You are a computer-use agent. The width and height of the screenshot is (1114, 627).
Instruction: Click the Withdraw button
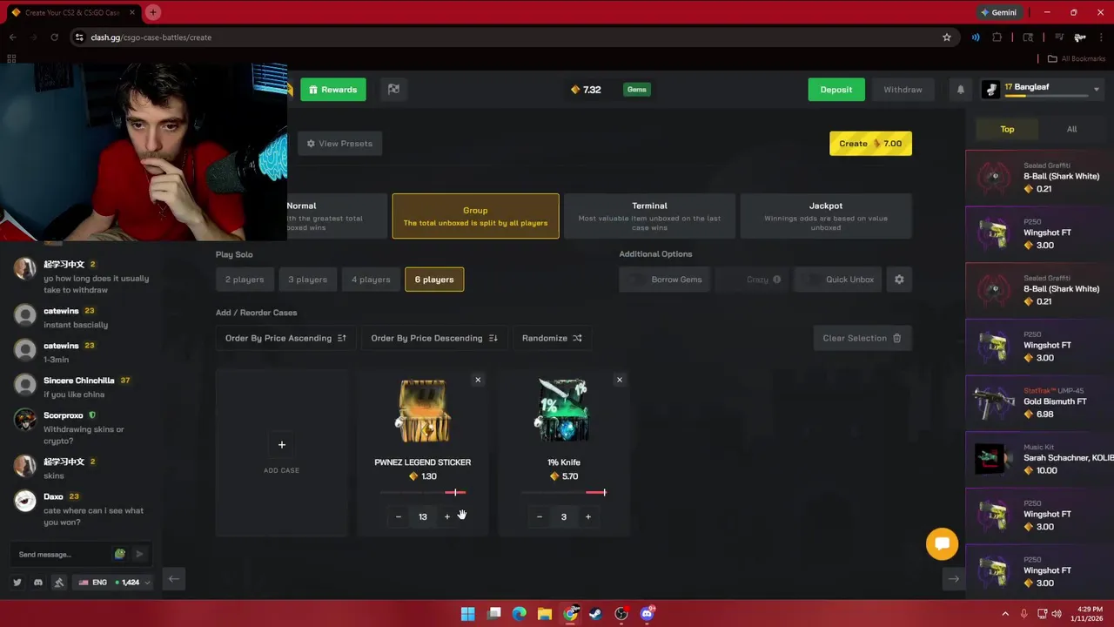tap(903, 90)
